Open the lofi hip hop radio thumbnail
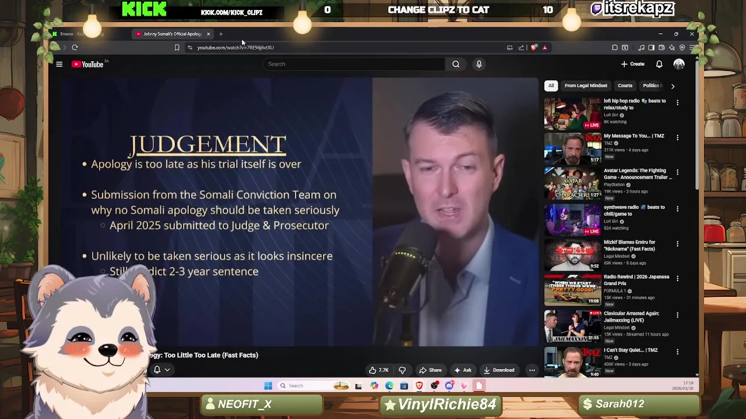The width and height of the screenshot is (746, 419). pyautogui.click(x=573, y=113)
